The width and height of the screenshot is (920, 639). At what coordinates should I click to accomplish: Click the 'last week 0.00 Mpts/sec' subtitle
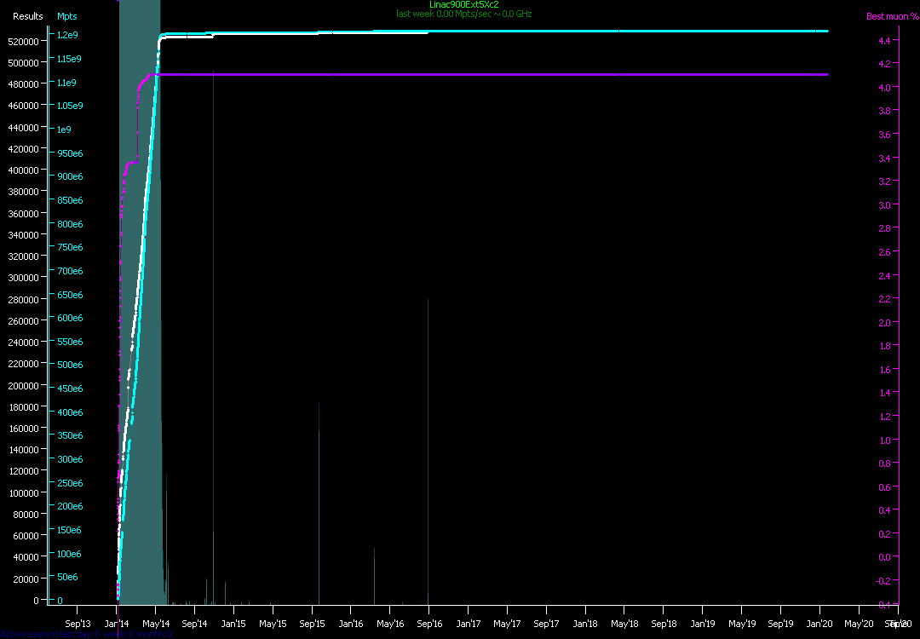pyautogui.click(x=464, y=14)
